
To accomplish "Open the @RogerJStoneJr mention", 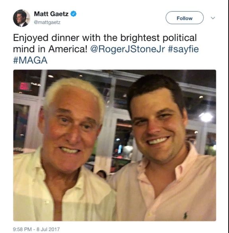I will [128, 49].
